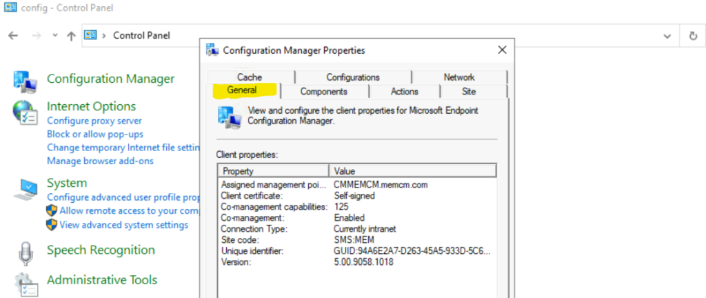Click Control Panel text in address bar
The image size is (706, 298).
142,35
